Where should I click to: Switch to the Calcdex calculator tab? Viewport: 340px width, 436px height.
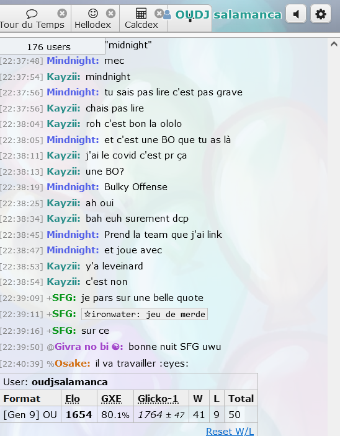pyautogui.click(x=141, y=19)
